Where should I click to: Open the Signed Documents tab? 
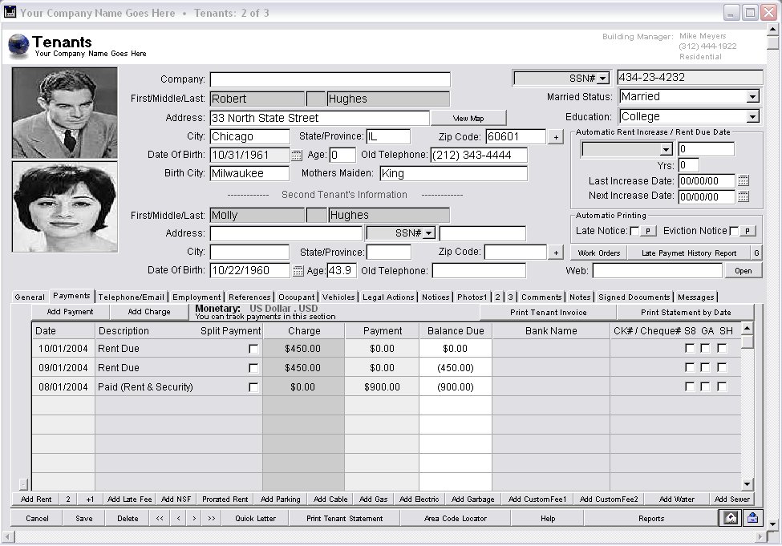634,297
